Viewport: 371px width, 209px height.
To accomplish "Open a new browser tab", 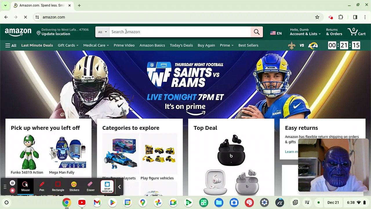I will [x=79, y=5].
